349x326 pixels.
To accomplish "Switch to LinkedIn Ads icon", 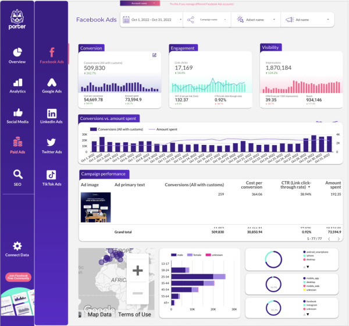I will [52, 114].
